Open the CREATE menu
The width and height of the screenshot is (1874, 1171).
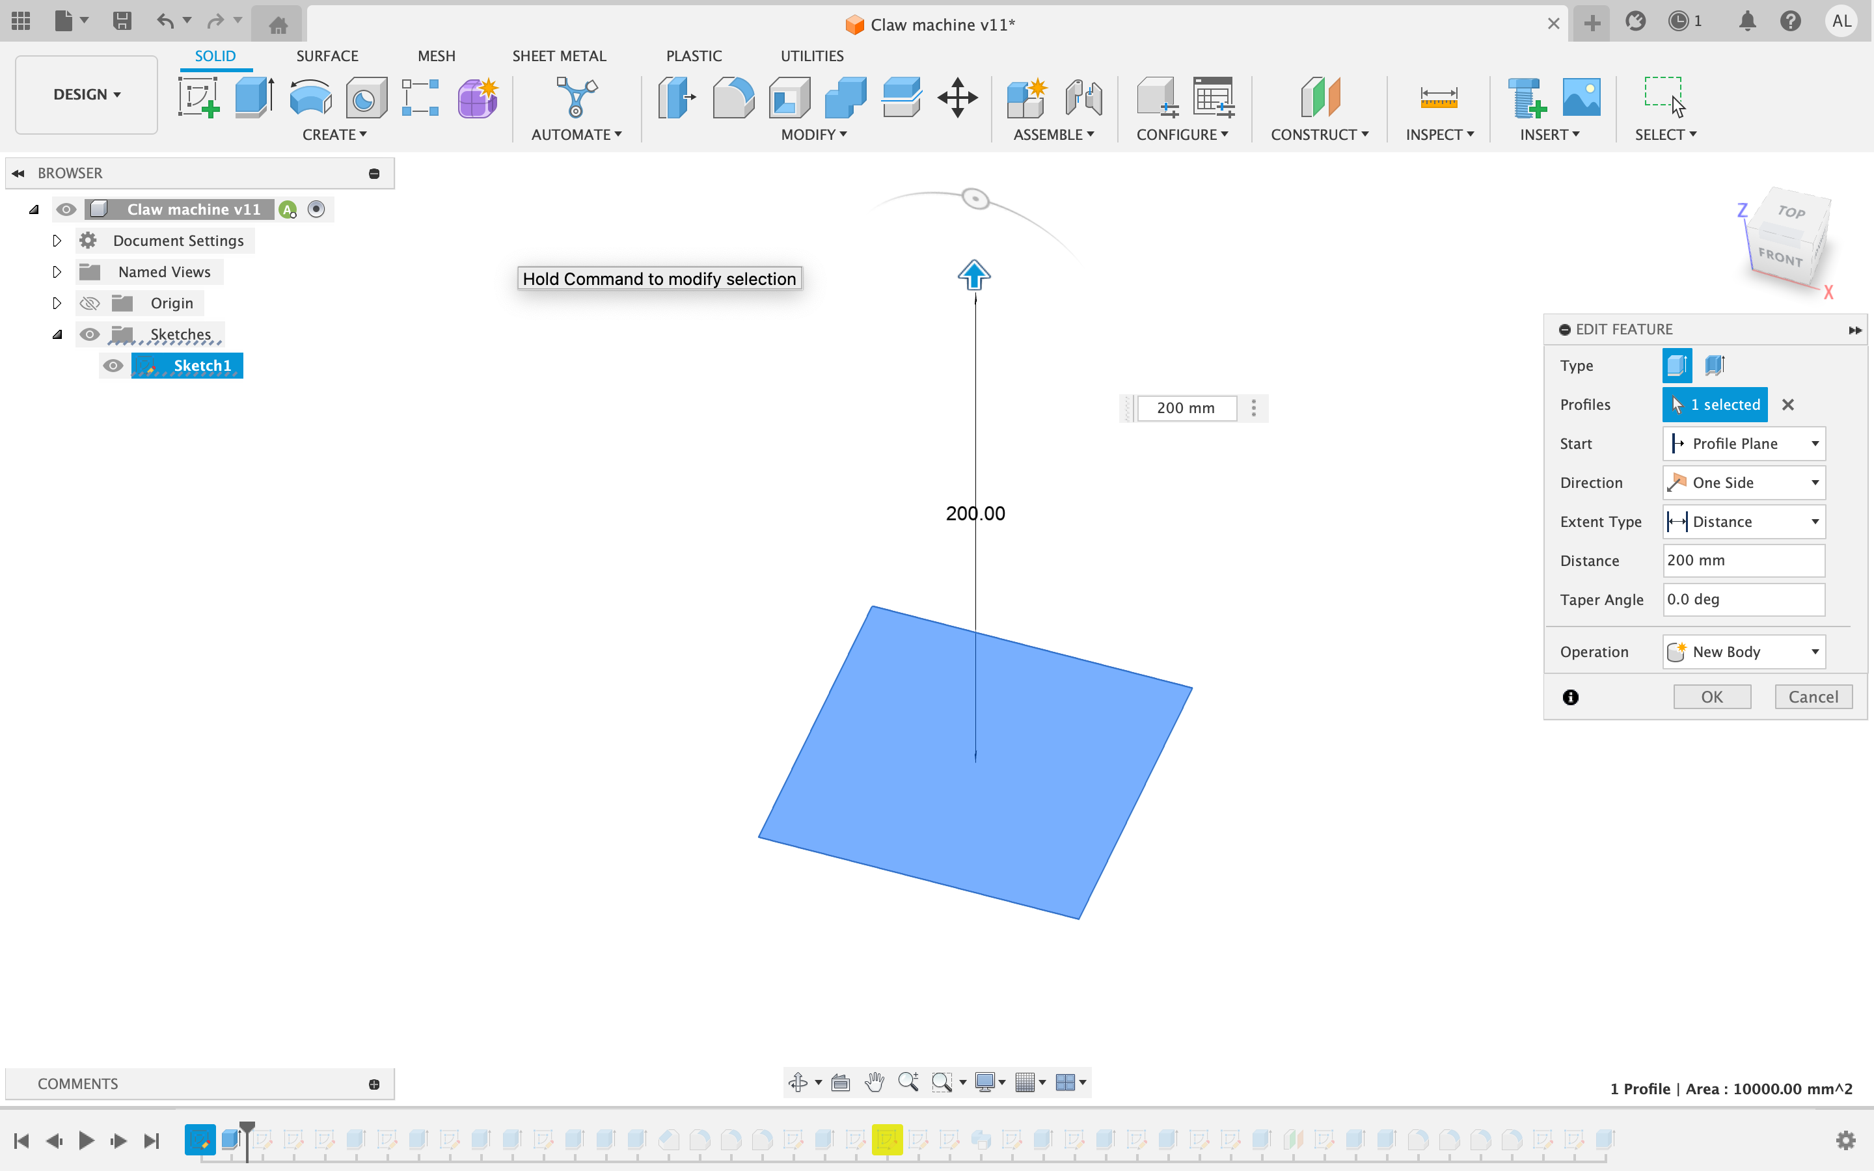click(x=334, y=135)
